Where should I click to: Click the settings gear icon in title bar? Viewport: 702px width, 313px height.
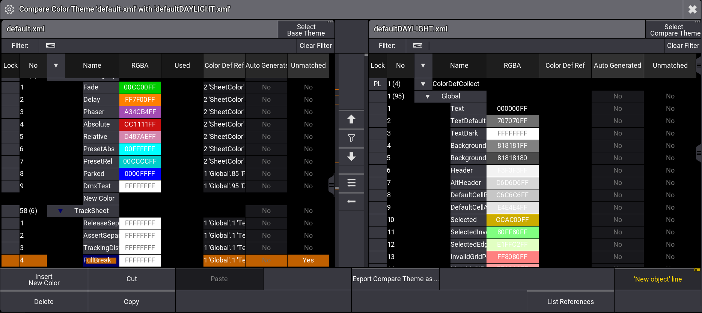tap(9, 9)
